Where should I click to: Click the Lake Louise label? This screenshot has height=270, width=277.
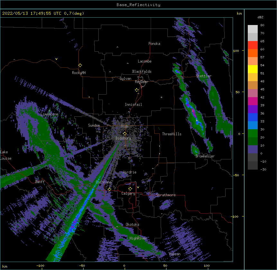tap(6, 155)
